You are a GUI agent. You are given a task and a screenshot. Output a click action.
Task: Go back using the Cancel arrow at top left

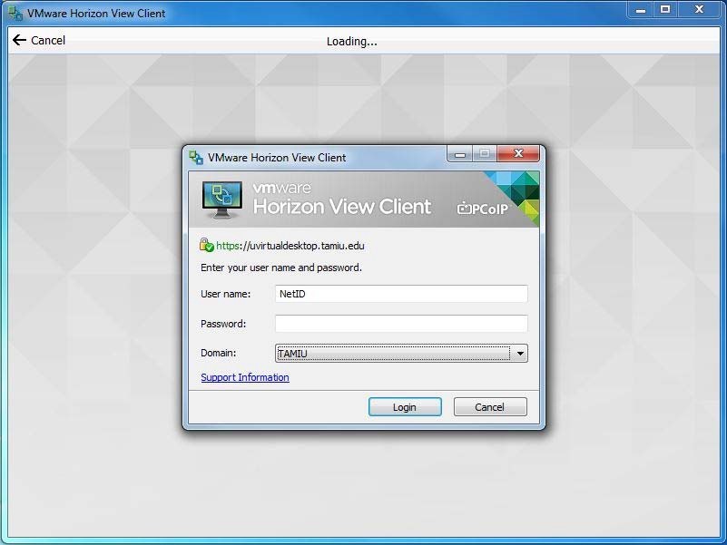(x=39, y=40)
